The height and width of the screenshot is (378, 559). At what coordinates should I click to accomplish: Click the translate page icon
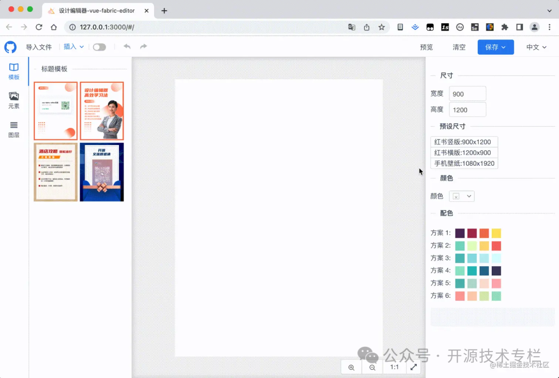click(x=351, y=27)
